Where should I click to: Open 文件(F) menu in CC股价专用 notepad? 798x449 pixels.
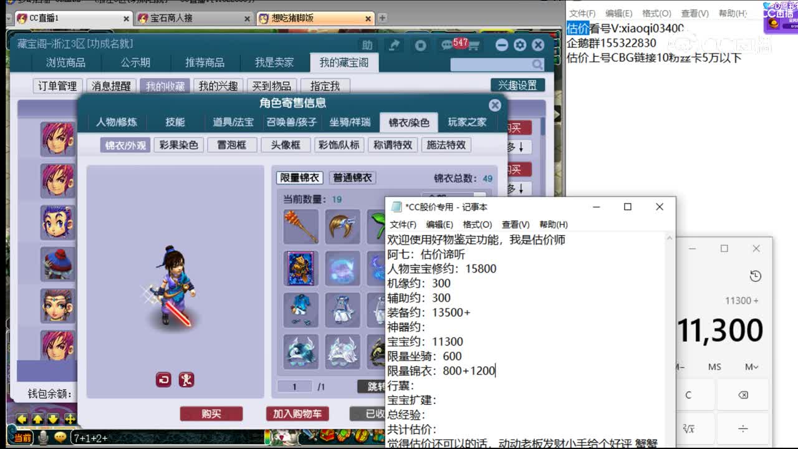coord(403,224)
